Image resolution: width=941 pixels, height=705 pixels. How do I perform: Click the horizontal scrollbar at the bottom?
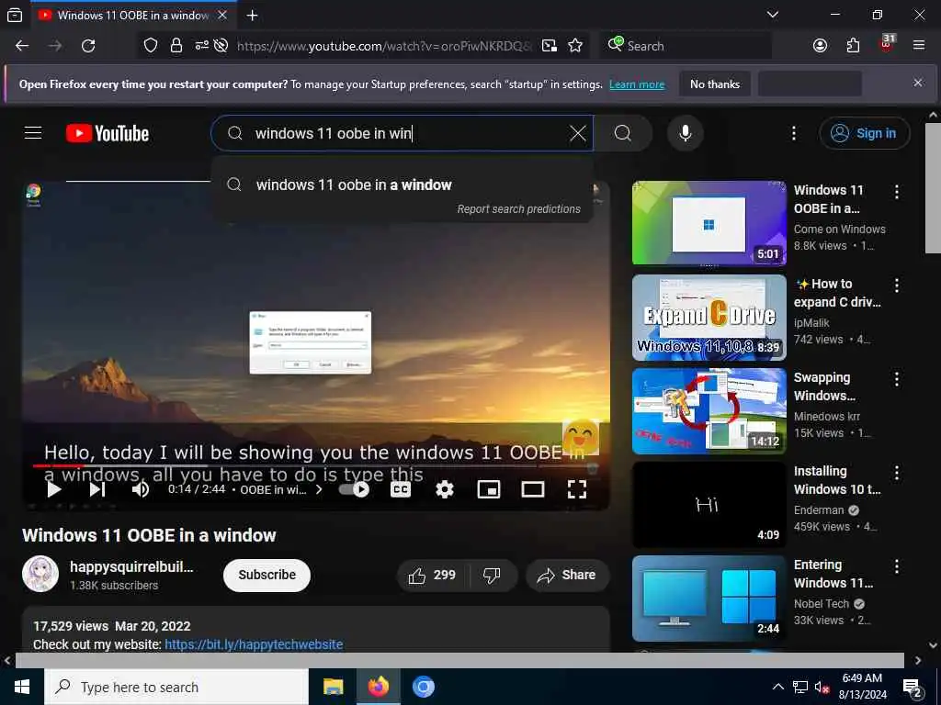click(459, 660)
